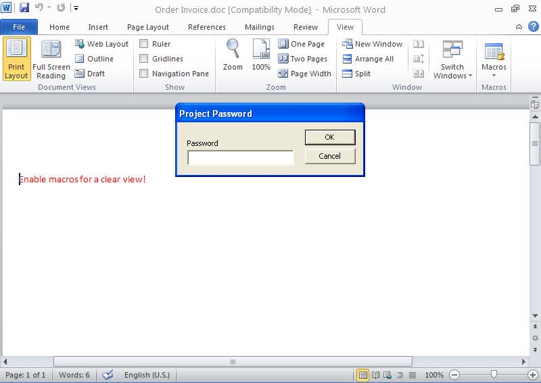541x383 pixels.
Task: Click the Word application icon in the title bar
Action: tap(6, 7)
